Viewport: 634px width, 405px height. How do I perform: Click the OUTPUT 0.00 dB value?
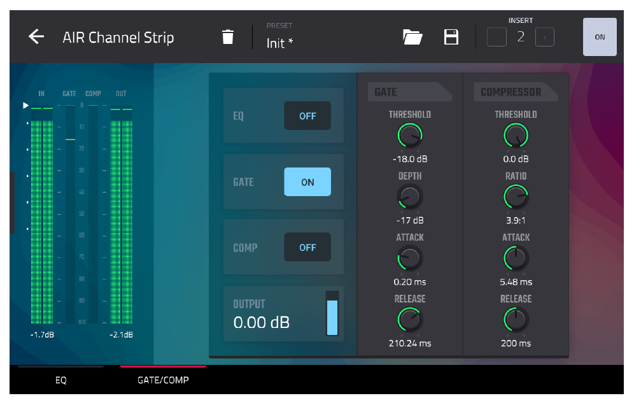[261, 322]
